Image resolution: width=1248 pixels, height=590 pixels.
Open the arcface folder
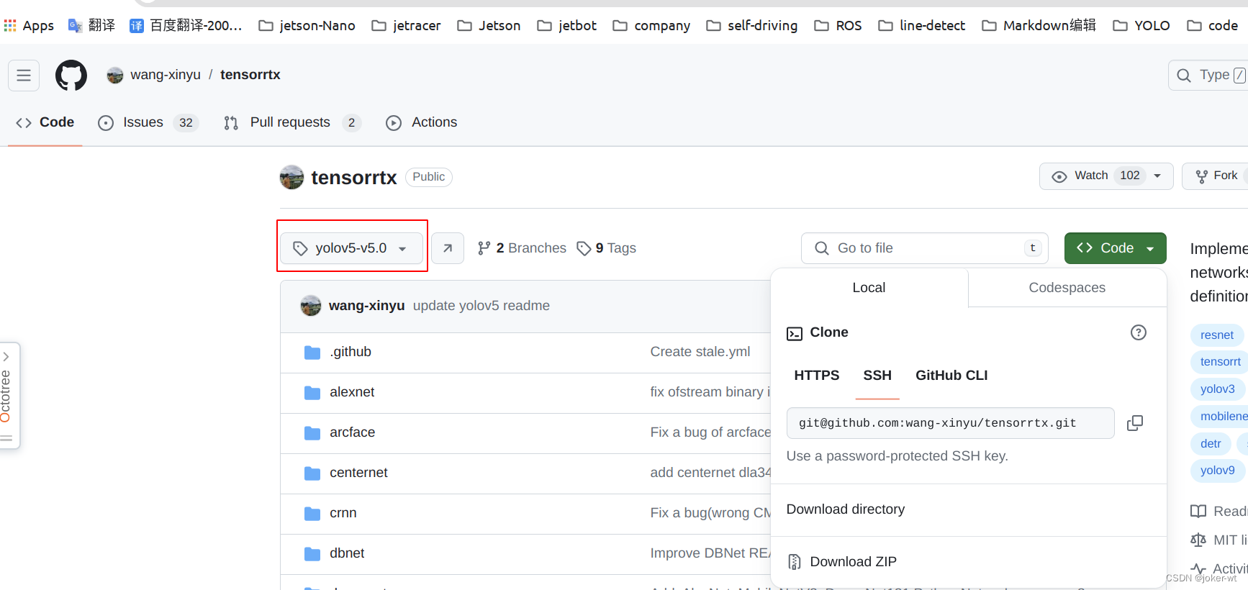[x=352, y=432]
